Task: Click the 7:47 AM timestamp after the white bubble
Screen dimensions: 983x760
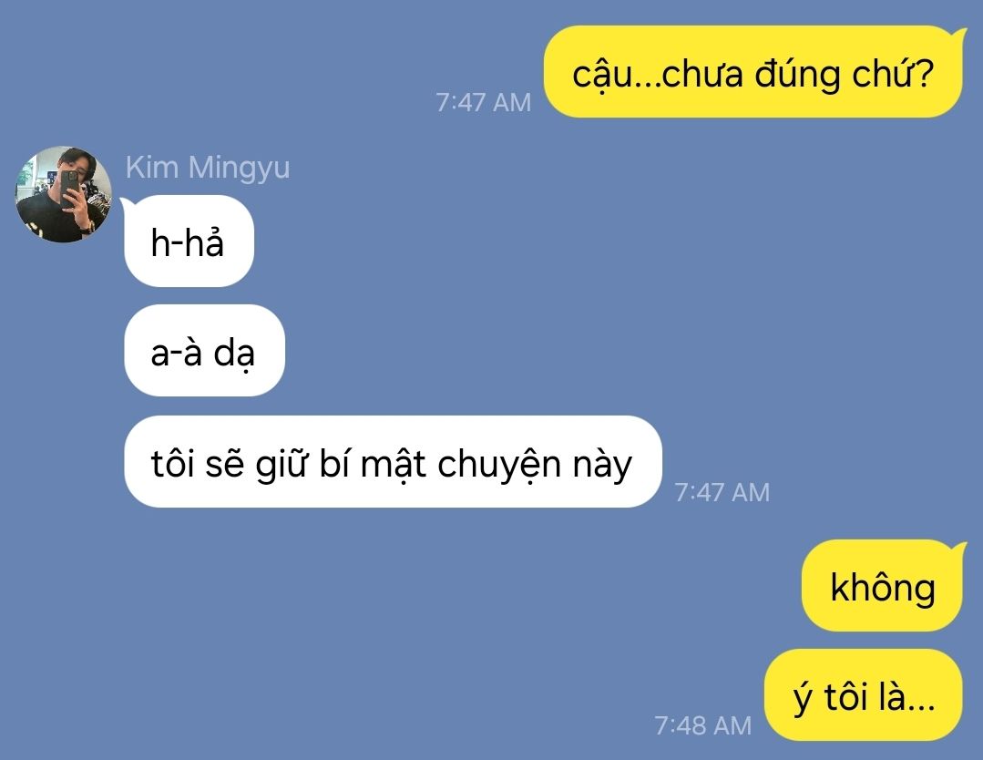Action: point(722,492)
